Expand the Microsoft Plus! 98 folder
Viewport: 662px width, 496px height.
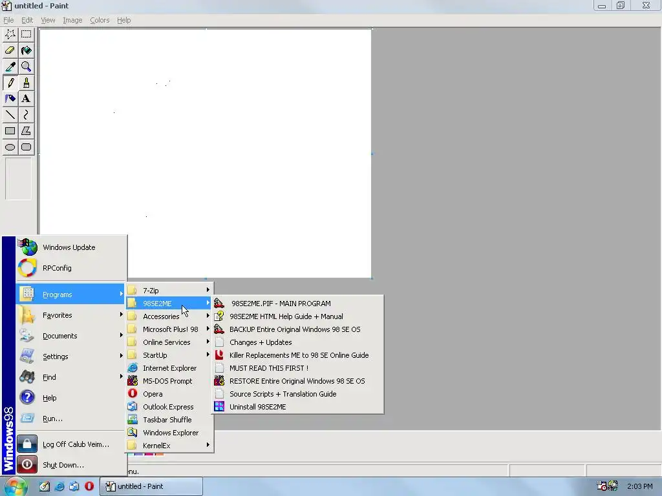click(169, 329)
